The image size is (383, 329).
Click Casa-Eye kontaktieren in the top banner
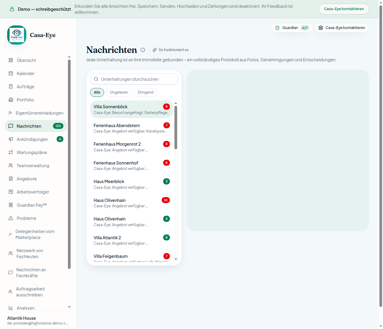click(344, 9)
